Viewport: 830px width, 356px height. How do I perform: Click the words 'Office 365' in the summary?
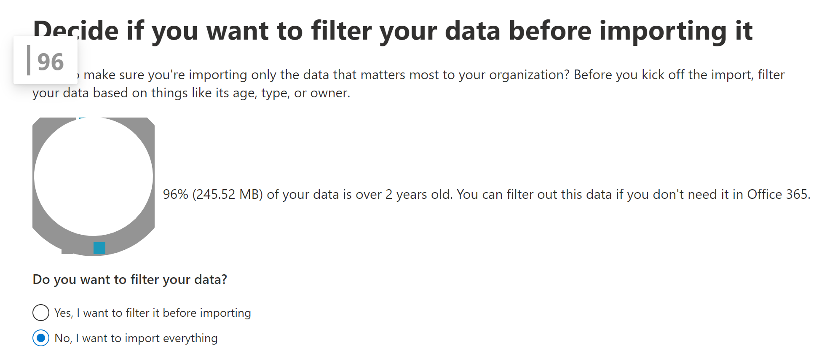(x=778, y=194)
